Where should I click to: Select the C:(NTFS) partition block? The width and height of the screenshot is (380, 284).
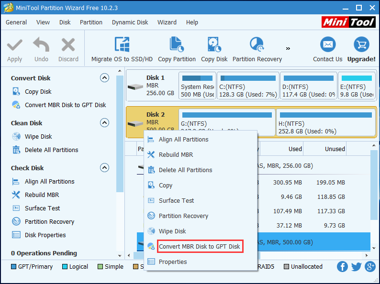248,86
